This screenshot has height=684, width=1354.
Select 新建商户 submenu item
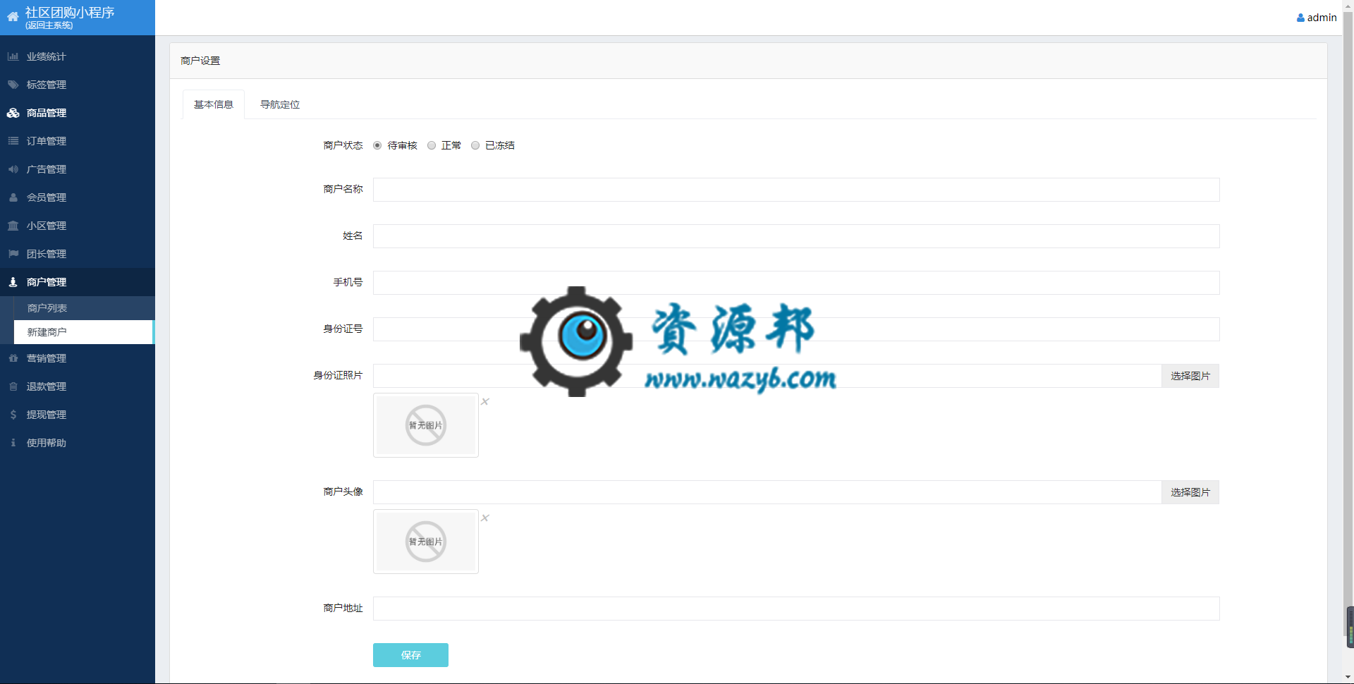click(84, 332)
